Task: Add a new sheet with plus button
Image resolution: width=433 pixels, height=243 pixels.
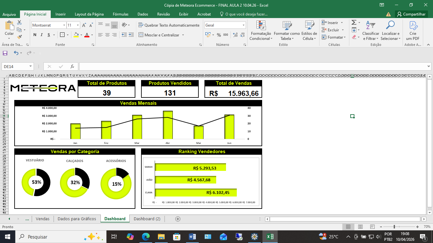Action: [x=178, y=219]
